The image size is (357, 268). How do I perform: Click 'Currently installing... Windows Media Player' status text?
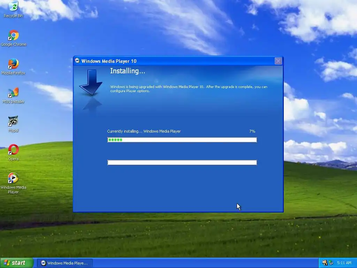pos(144,131)
